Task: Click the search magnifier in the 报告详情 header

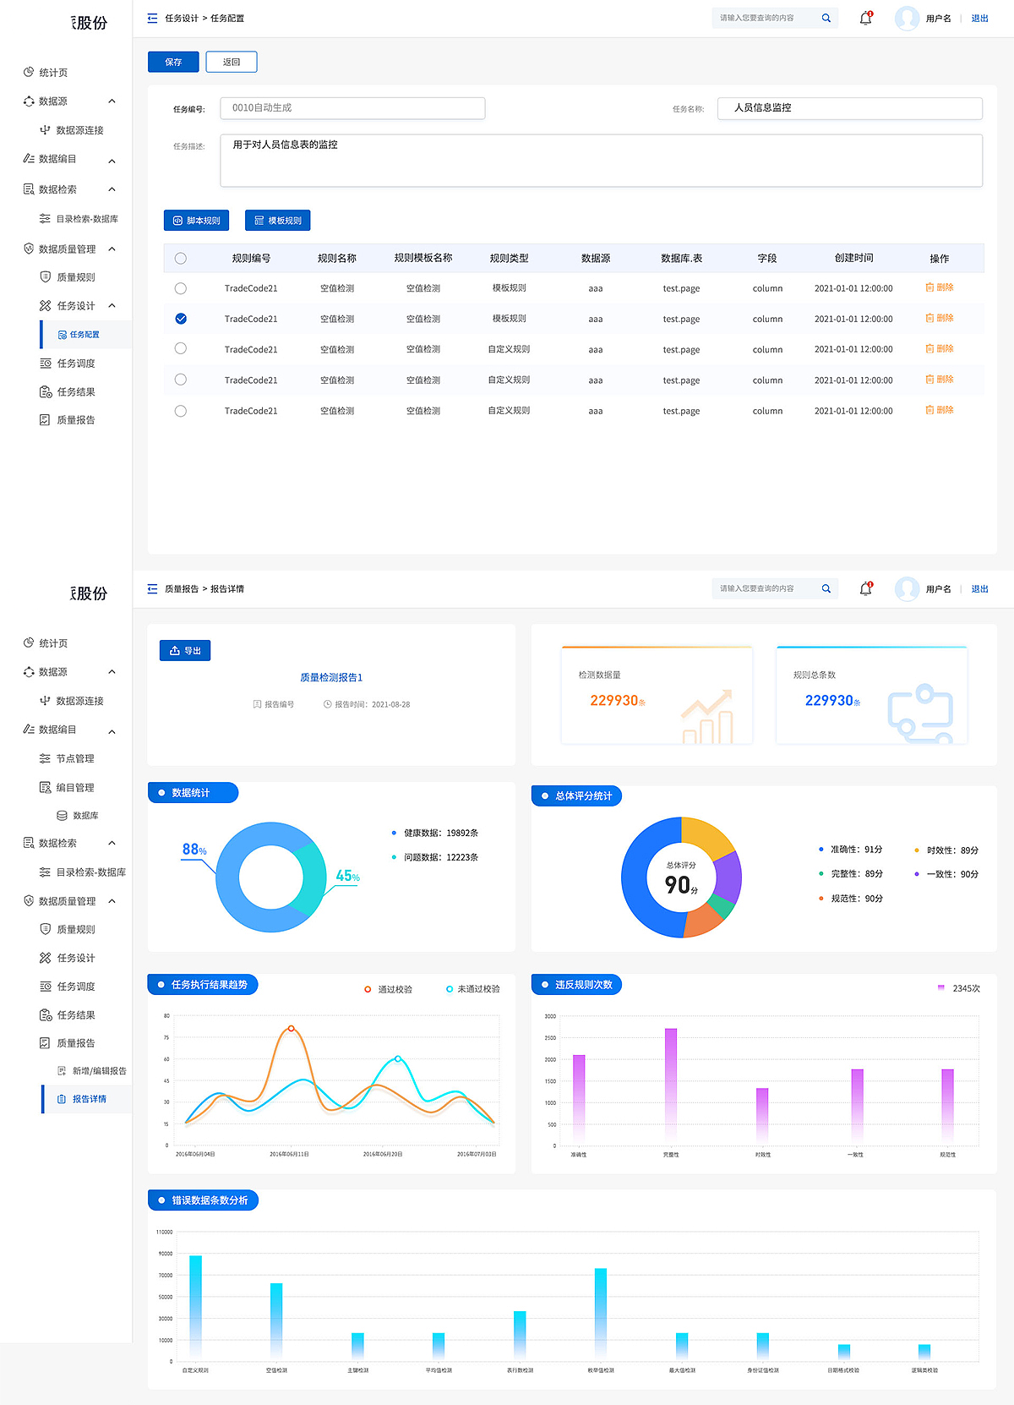Action: click(826, 588)
